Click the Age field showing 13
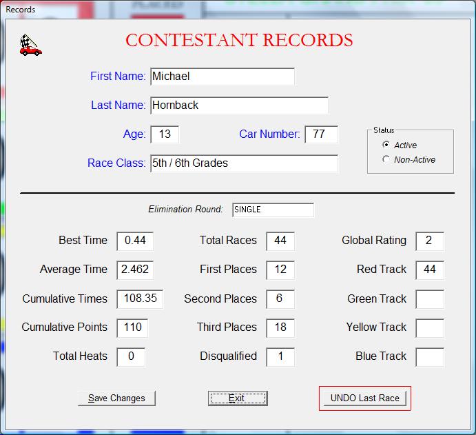The image size is (476, 435). click(x=165, y=134)
